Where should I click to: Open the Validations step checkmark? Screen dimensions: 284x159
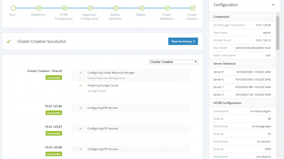pyautogui.click(x=39, y=8)
